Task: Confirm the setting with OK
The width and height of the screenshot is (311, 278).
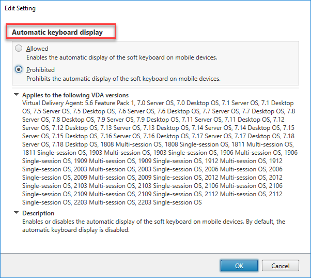Action: click(239, 266)
